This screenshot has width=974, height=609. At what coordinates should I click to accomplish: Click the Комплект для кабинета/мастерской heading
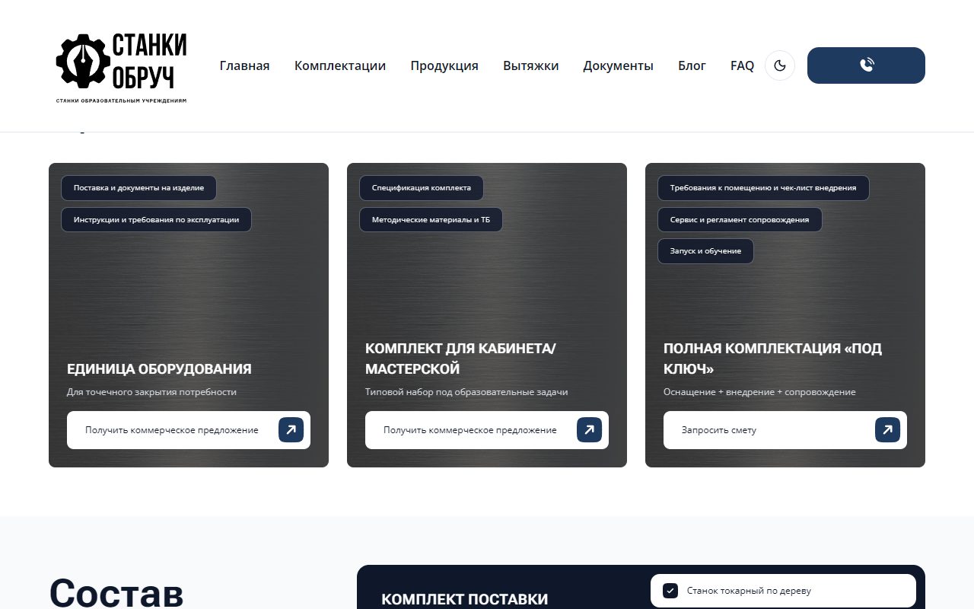tap(460, 359)
